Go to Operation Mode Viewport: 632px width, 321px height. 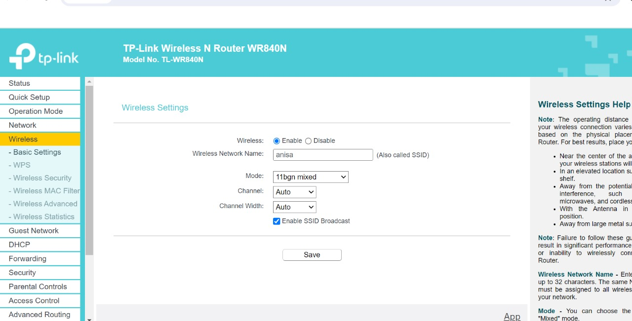pos(40,111)
